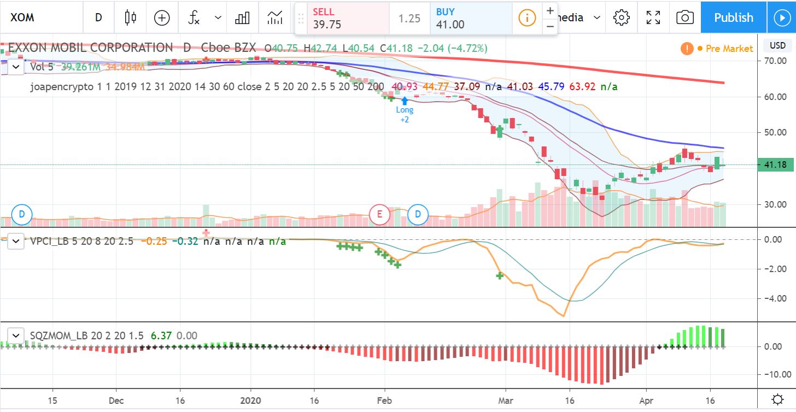Click the red E earnings marker
The height and width of the screenshot is (412, 796).
[379, 214]
